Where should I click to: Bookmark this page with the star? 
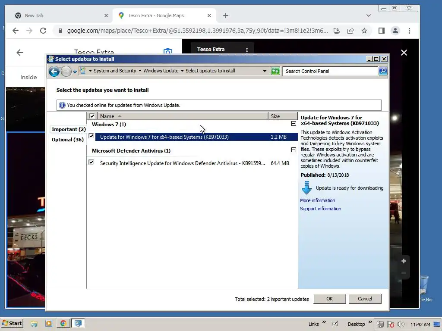point(364,31)
